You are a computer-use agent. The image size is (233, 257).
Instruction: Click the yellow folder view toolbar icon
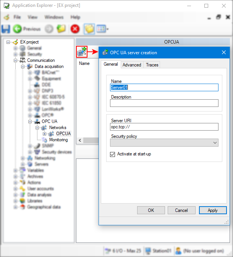coord(89,29)
